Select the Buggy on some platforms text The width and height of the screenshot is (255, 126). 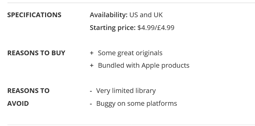[x=137, y=103]
